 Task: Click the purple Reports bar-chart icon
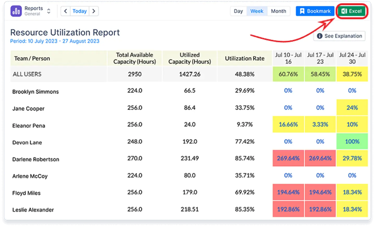coord(16,11)
